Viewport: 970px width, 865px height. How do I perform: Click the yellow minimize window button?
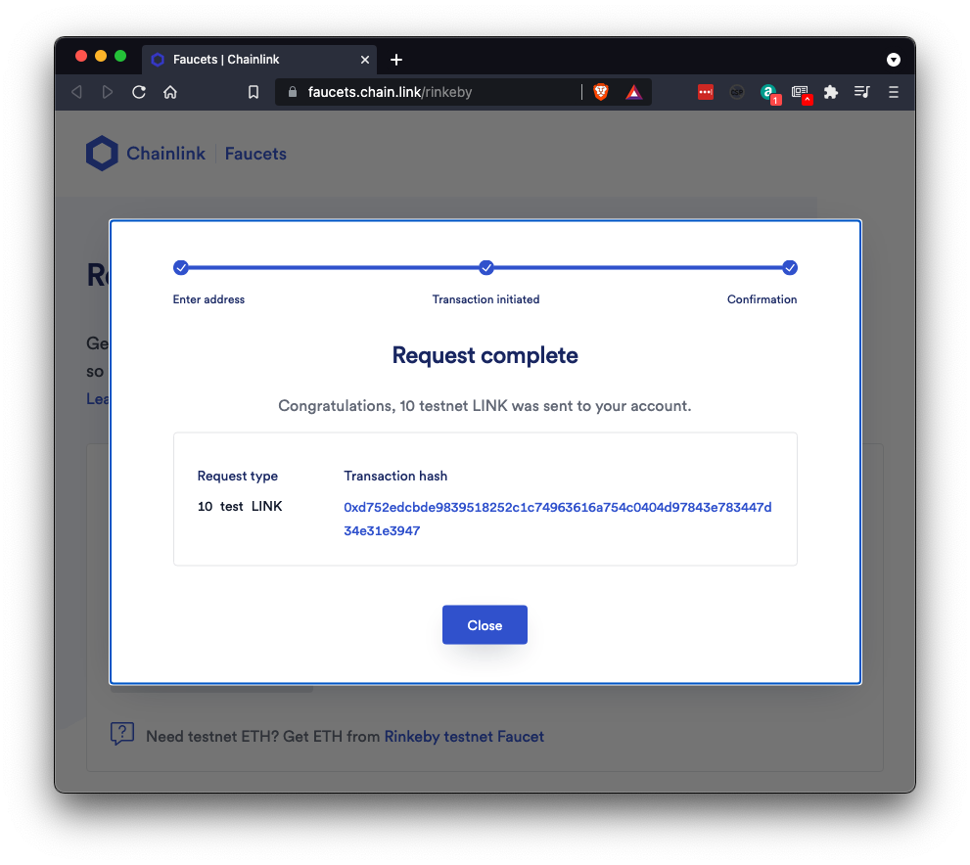click(101, 57)
